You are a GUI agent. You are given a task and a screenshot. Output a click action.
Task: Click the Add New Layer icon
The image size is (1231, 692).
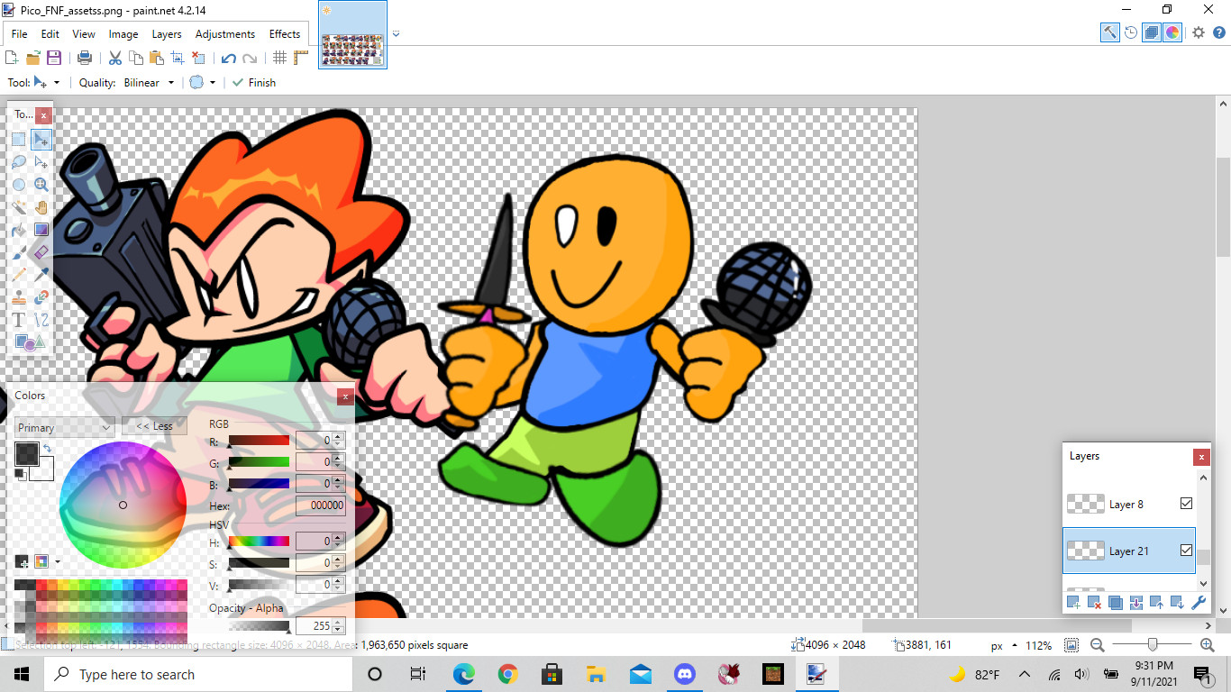tap(1073, 603)
